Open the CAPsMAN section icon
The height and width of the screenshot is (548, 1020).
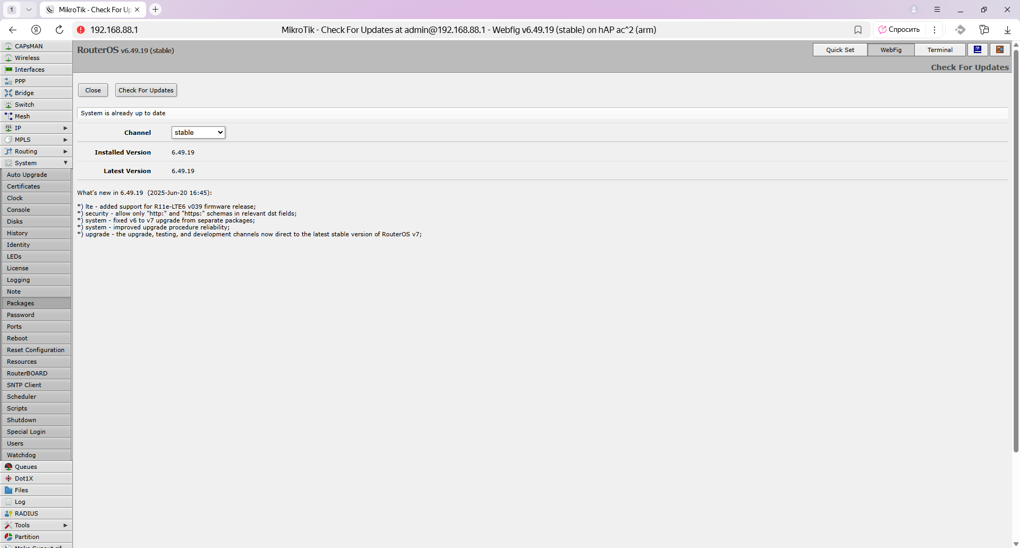8,46
